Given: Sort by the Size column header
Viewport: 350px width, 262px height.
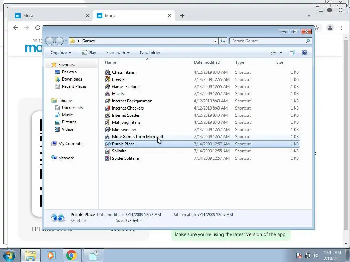Looking at the screenshot, I should pyautogui.click(x=287, y=62).
